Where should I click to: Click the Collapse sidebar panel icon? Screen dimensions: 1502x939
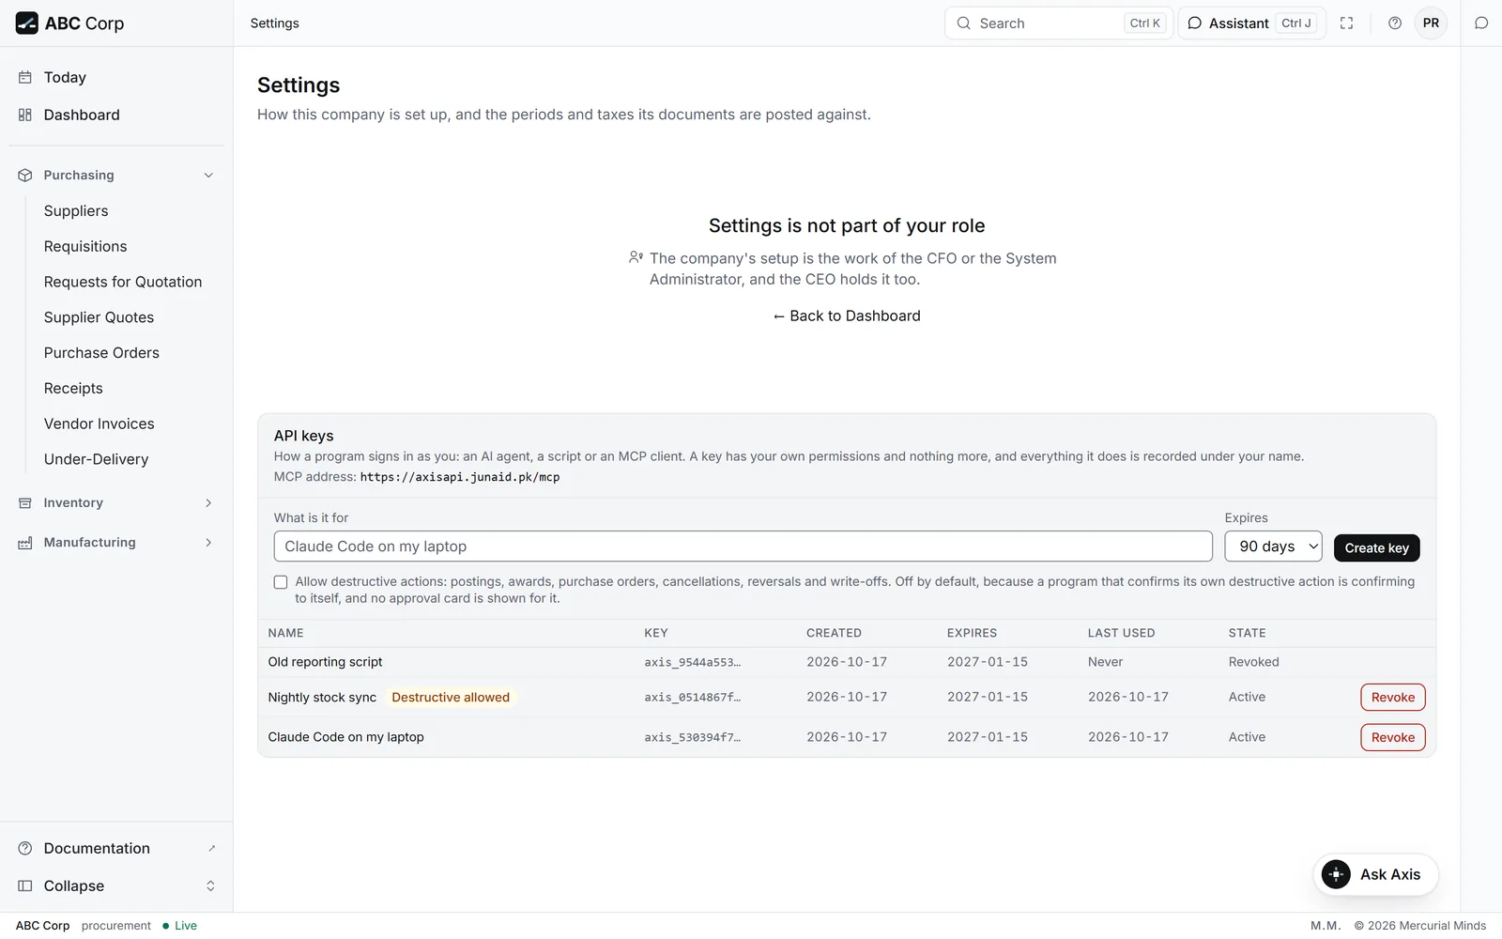pyautogui.click(x=25, y=886)
